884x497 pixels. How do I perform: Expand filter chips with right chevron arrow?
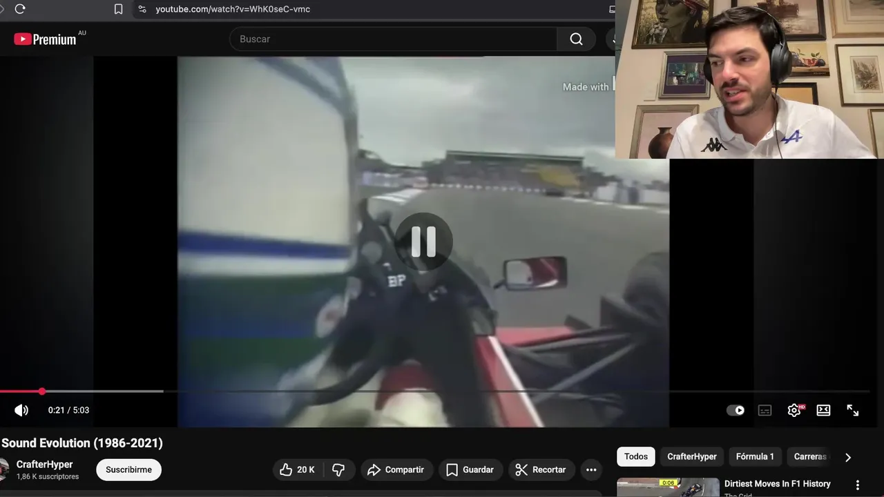pyautogui.click(x=848, y=457)
